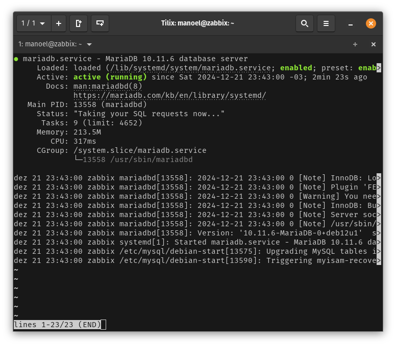The width and height of the screenshot is (396, 346).
Task: Click the Memory value 213.5M
Action: click(87, 132)
